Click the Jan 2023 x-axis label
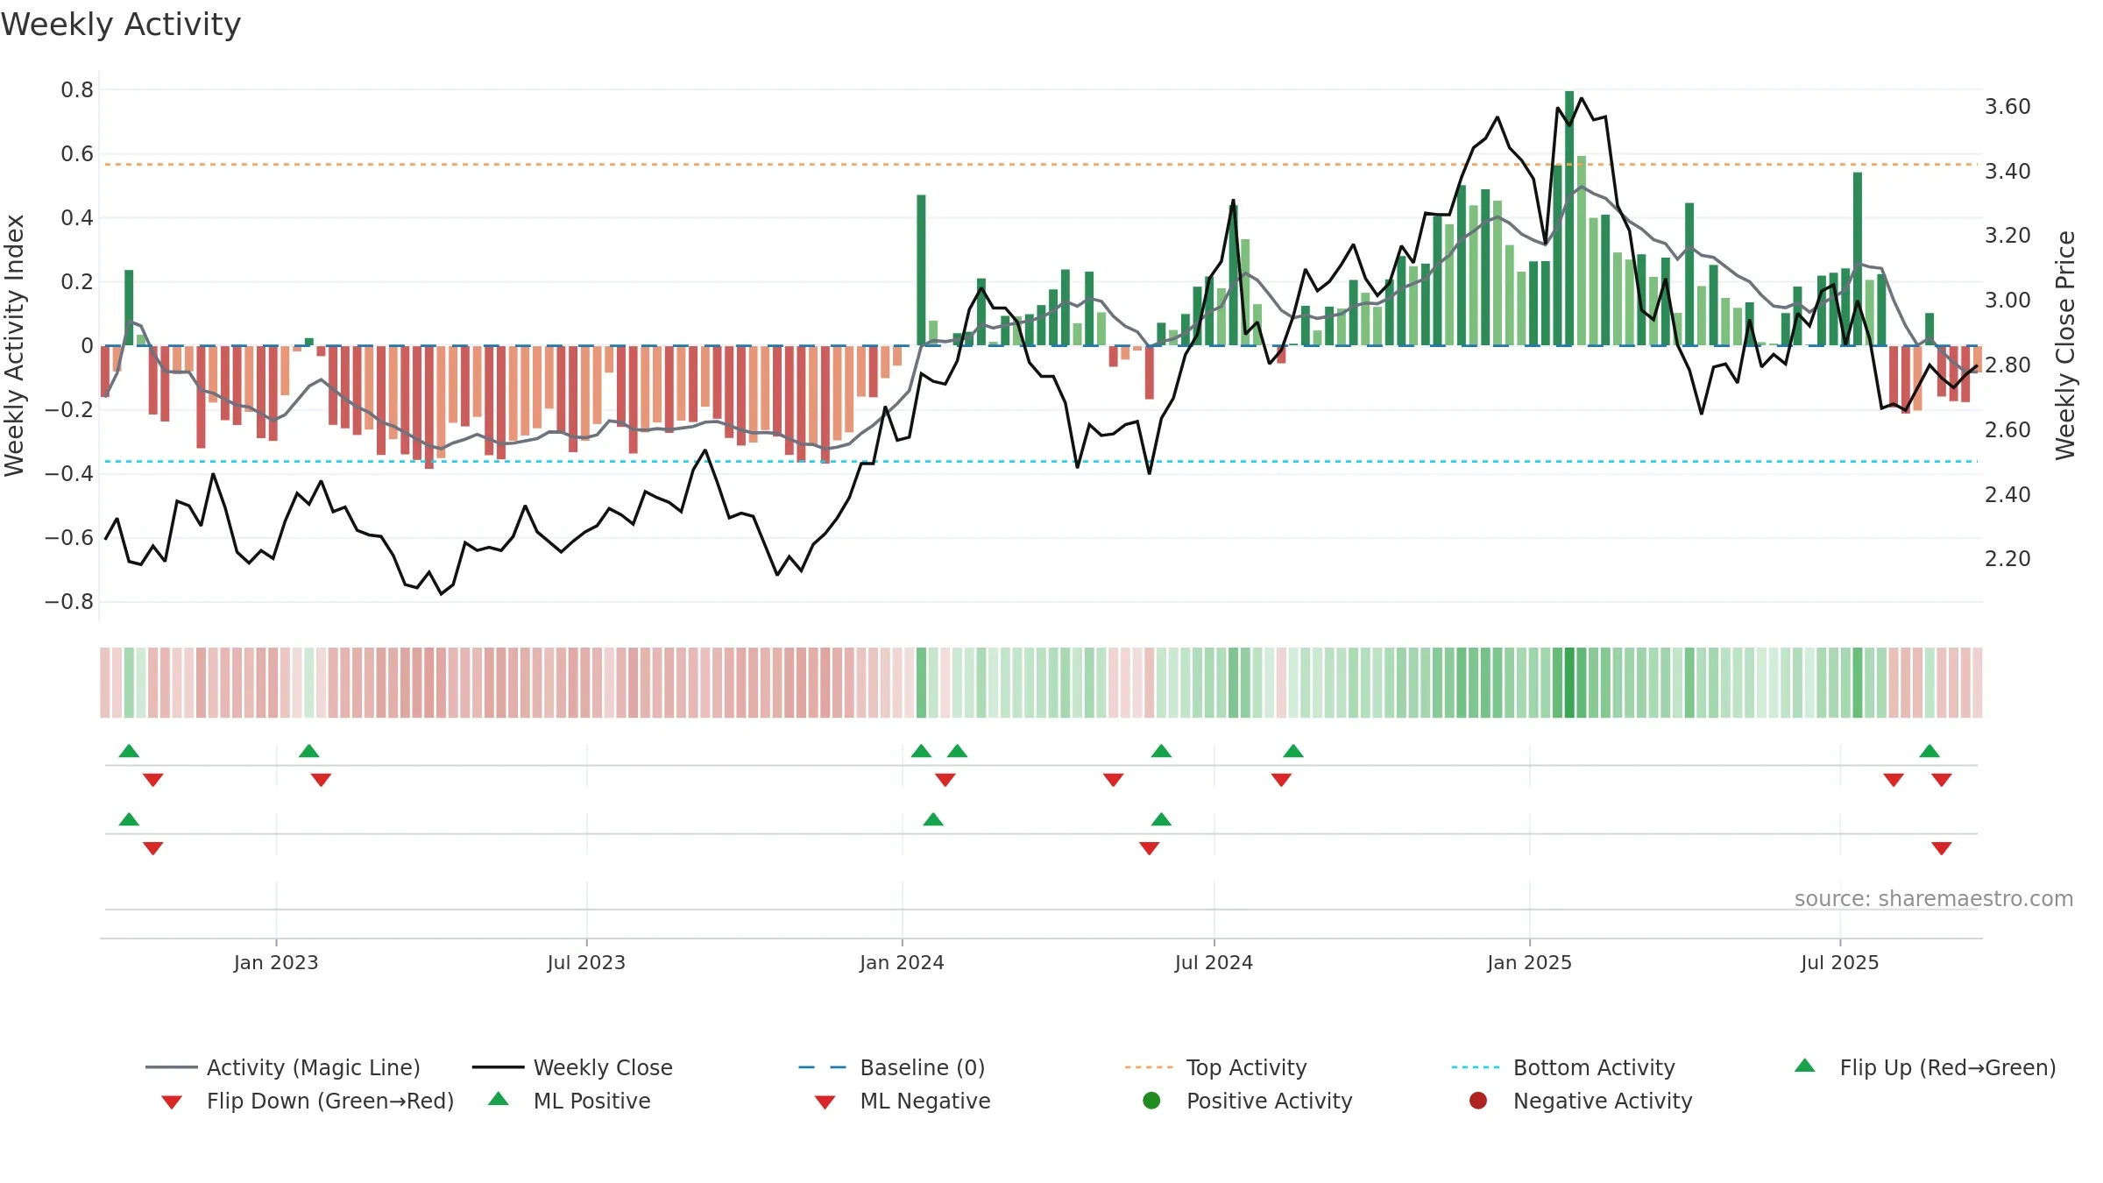 (276, 962)
